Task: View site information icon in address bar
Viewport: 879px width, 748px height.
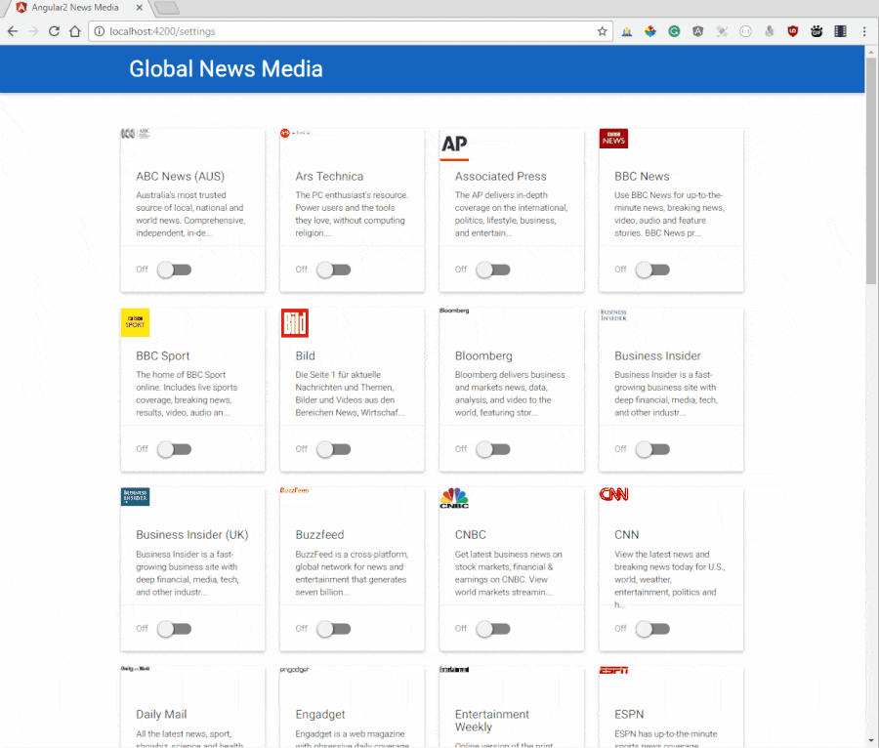Action: 100,31
